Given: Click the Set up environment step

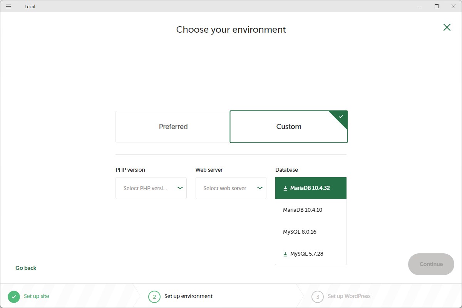Looking at the screenshot, I should (x=188, y=296).
